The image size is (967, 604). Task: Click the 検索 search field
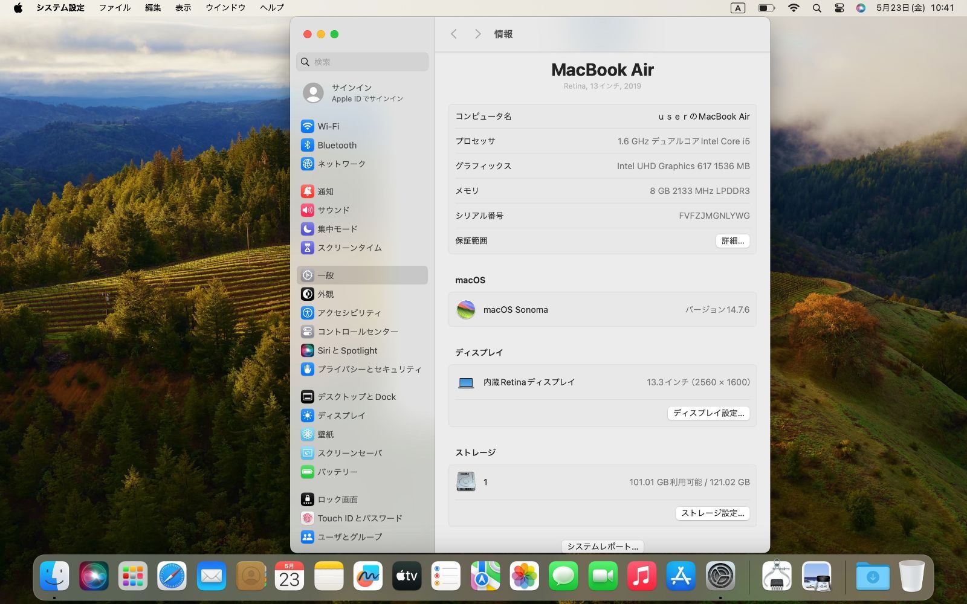(x=362, y=62)
